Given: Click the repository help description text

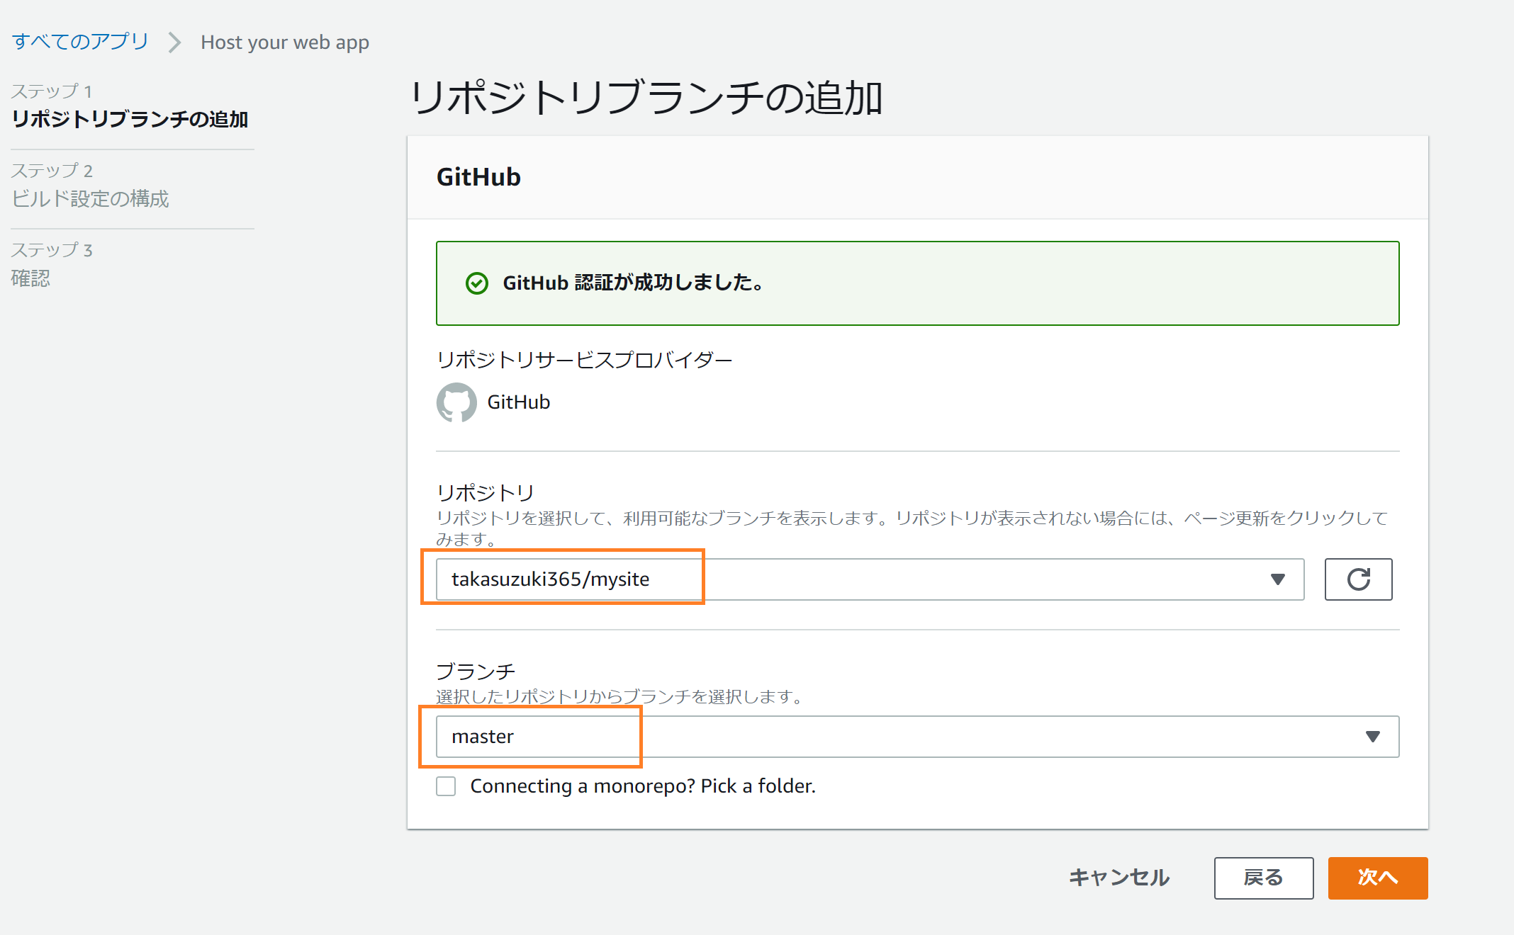Looking at the screenshot, I should tap(912, 528).
